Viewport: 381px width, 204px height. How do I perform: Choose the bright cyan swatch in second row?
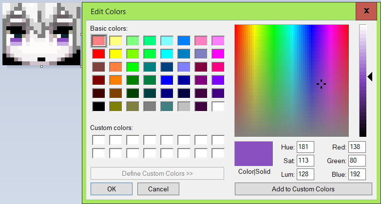pos(167,54)
